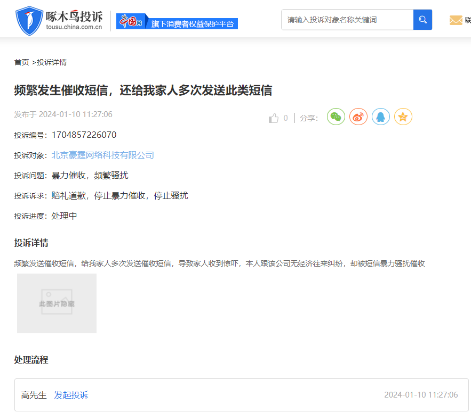This screenshot has width=471, height=413.
Task: Share to Qzone via yellow star icon
Action: (x=403, y=117)
